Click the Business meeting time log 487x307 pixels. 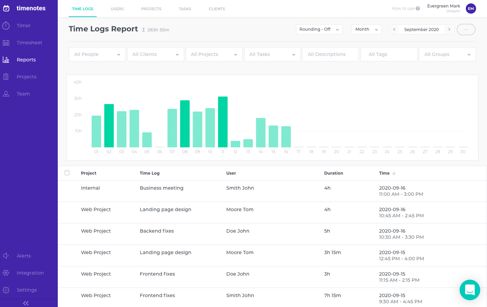coord(162,188)
